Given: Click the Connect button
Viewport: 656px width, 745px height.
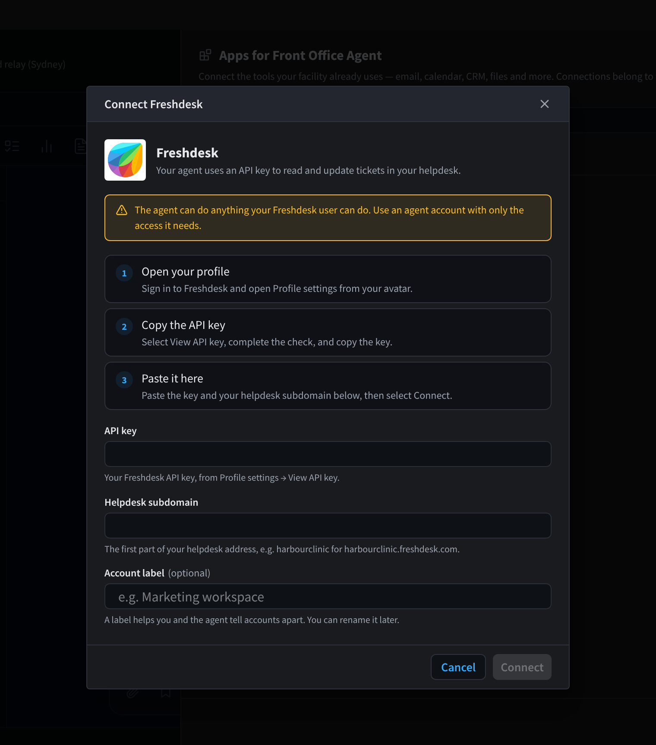Looking at the screenshot, I should click(x=522, y=667).
